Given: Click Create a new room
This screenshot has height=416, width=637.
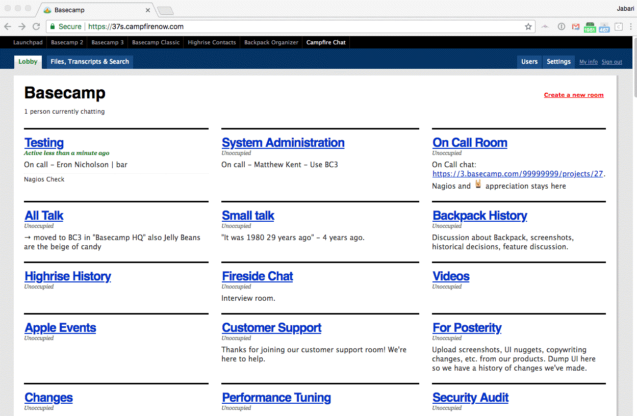Looking at the screenshot, I should [574, 95].
